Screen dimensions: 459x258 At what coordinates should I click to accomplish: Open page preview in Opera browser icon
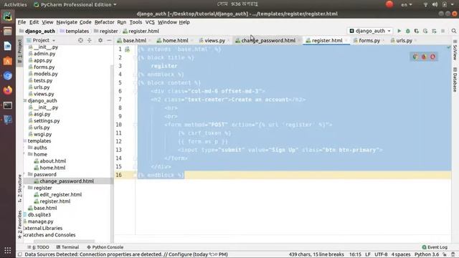point(432,57)
